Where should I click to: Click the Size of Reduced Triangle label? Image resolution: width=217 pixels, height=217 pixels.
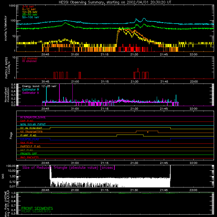click(69, 168)
